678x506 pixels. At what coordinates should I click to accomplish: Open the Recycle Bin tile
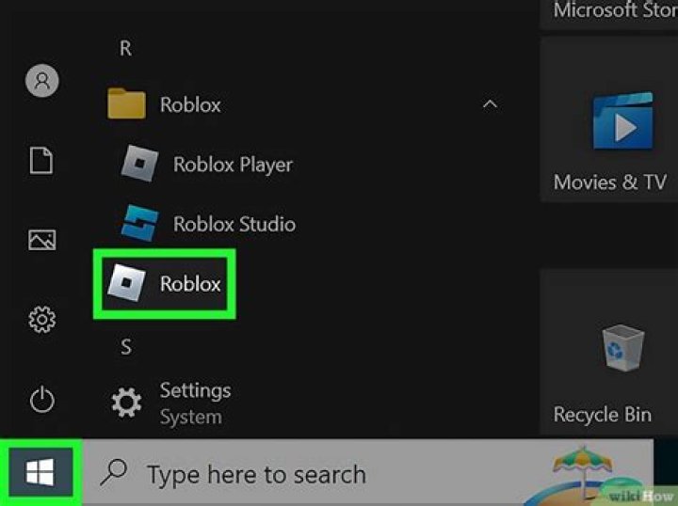click(x=609, y=353)
